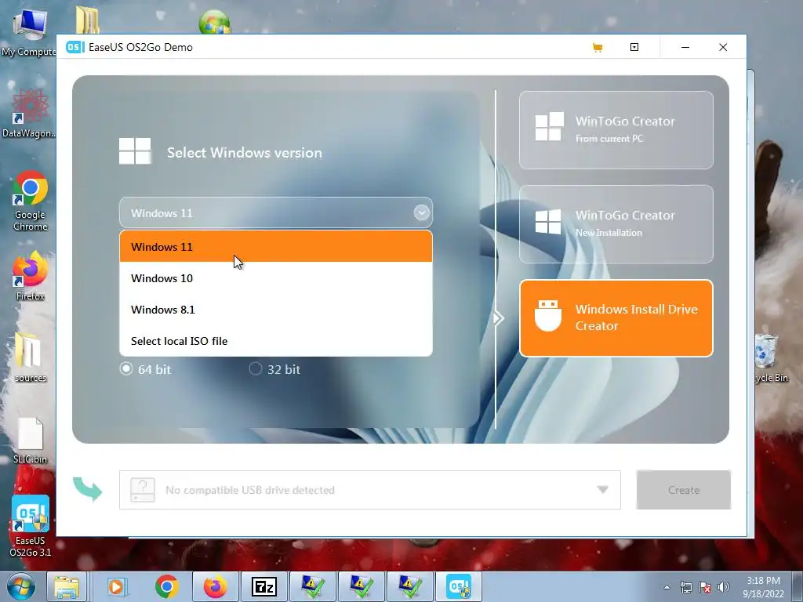Launch Windows Media Player from taskbar

coord(117,586)
